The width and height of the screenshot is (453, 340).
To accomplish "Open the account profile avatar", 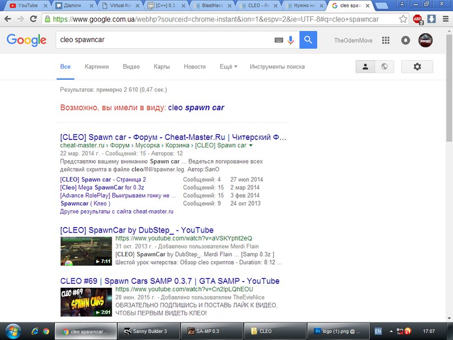I will pos(425,40).
